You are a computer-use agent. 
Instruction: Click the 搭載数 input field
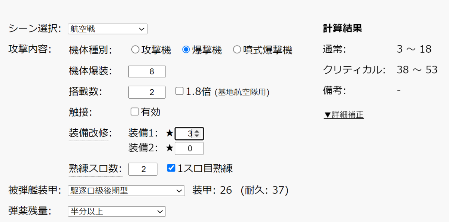coord(147,92)
